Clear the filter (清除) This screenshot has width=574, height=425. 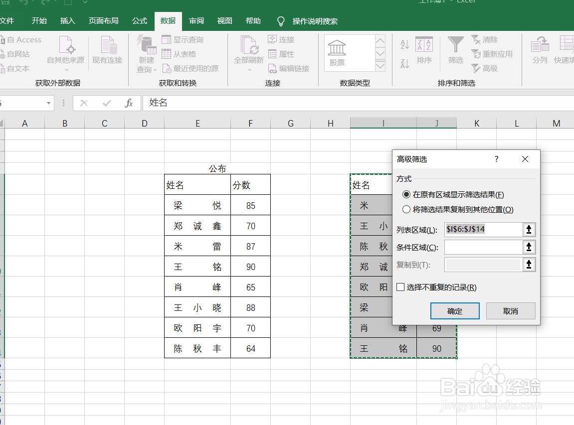tap(484, 39)
